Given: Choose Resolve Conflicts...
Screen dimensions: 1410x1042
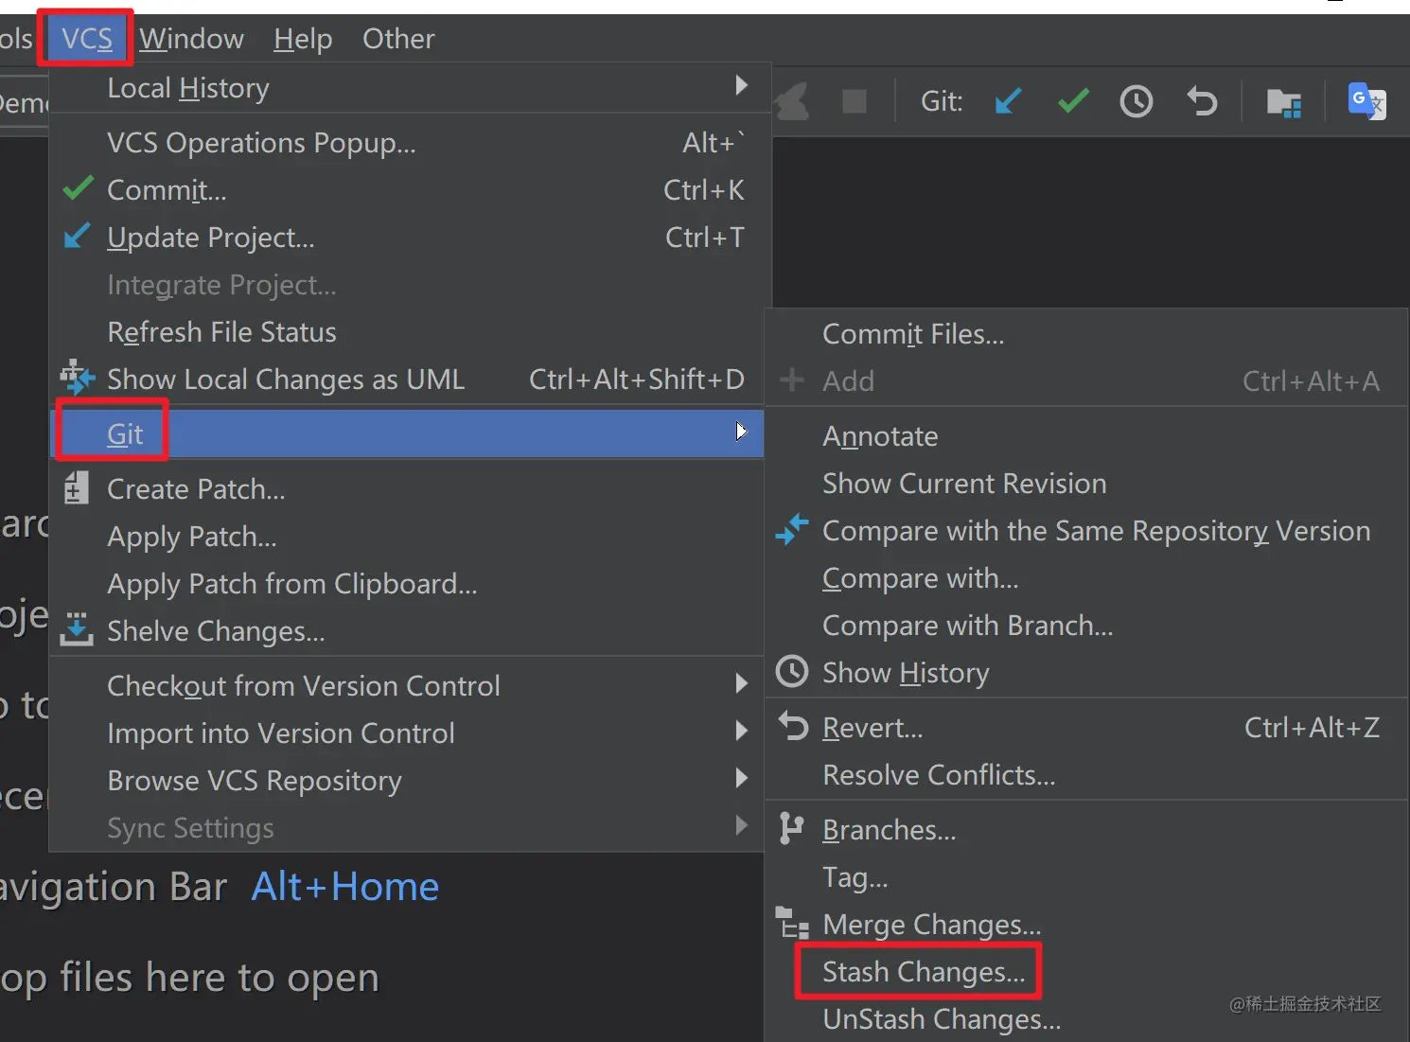Looking at the screenshot, I should 1086,774.
